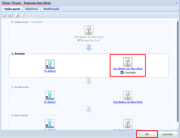Click the blue back-arrow toolbar icon
The width and height of the screenshot is (180, 138).
(x=10, y=16)
